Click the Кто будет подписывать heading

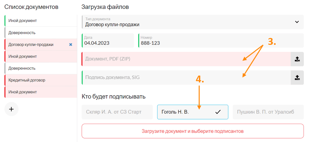click(113, 97)
